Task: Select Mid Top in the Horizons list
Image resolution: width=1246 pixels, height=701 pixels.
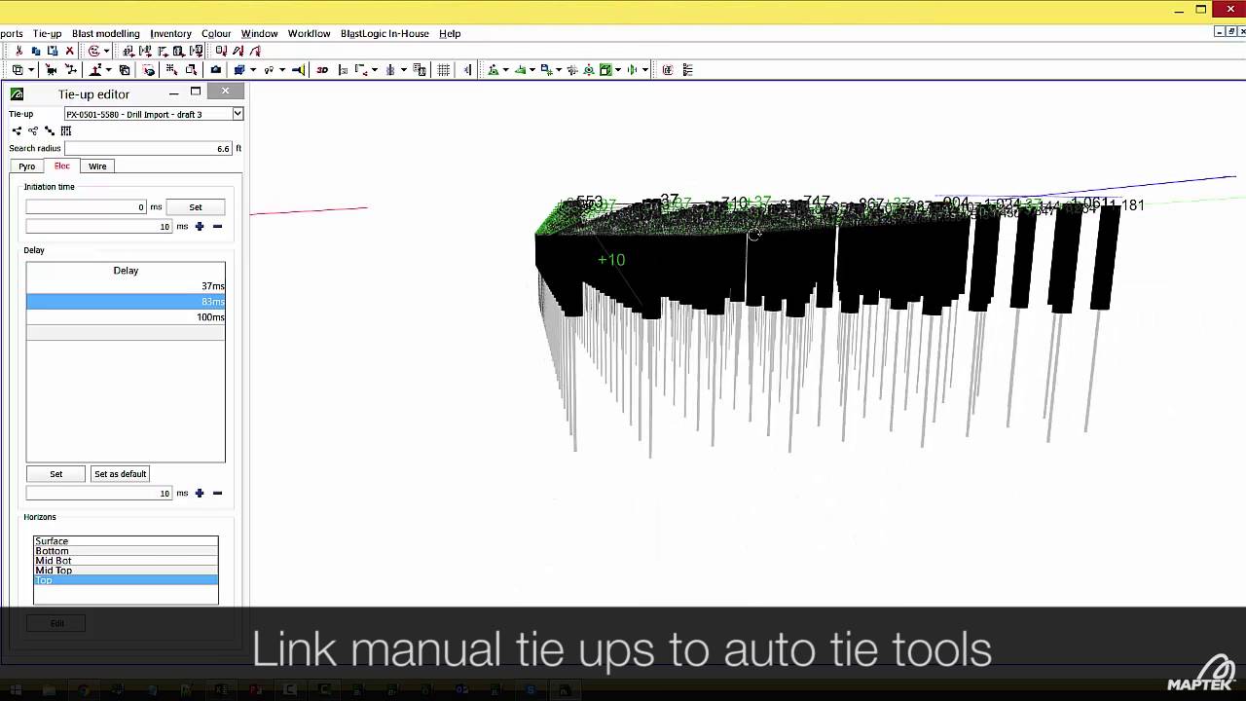Action: coord(126,571)
